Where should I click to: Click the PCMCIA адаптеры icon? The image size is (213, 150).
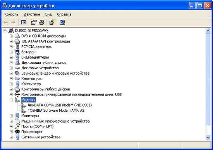click(17, 46)
